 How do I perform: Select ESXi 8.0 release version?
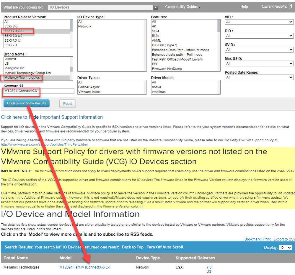coord(37,26)
